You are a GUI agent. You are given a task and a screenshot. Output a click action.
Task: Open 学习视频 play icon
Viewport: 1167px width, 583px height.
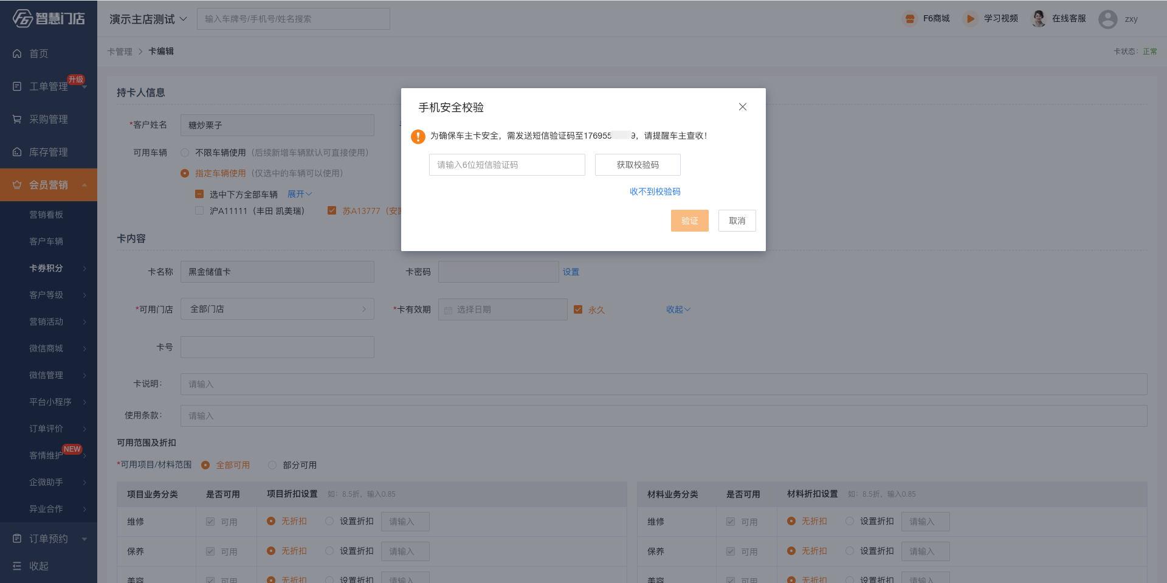(970, 19)
